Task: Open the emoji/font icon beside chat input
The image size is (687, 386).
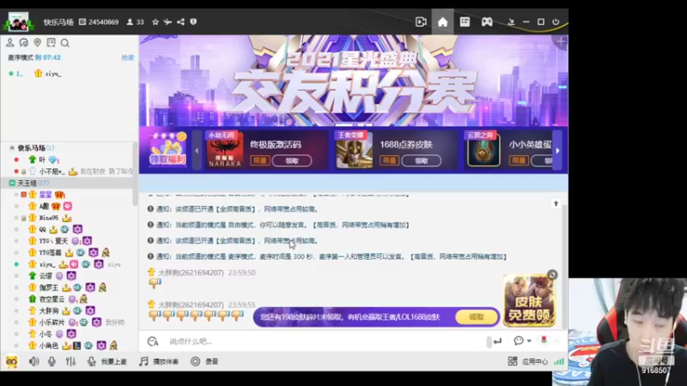Action: tap(153, 341)
